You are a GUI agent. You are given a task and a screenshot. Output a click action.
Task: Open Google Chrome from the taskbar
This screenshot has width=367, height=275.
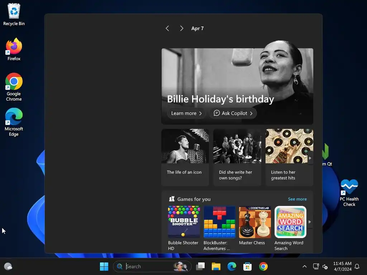(x=263, y=266)
